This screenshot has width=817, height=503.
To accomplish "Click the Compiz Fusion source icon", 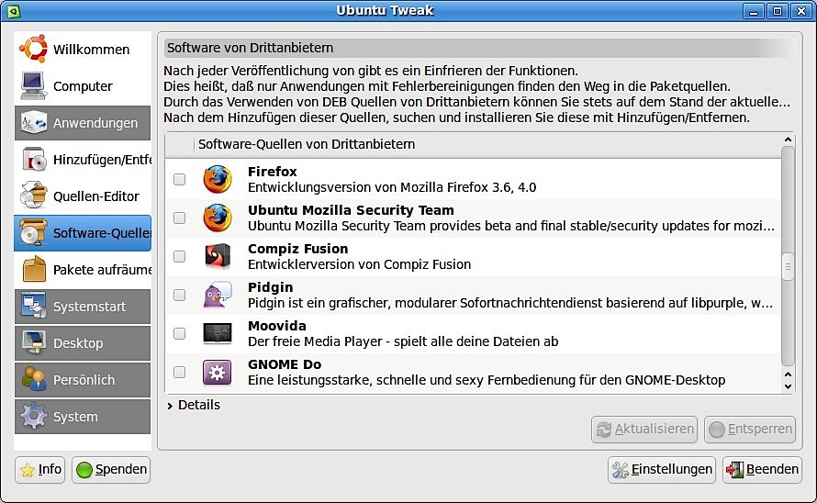I will coord(218,256).
